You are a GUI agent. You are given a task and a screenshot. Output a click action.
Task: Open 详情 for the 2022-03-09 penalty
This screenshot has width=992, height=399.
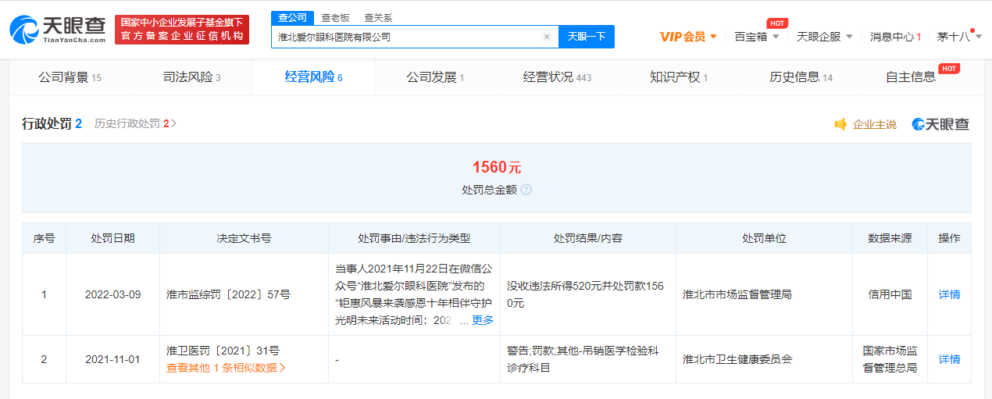[x=949, y=294]
